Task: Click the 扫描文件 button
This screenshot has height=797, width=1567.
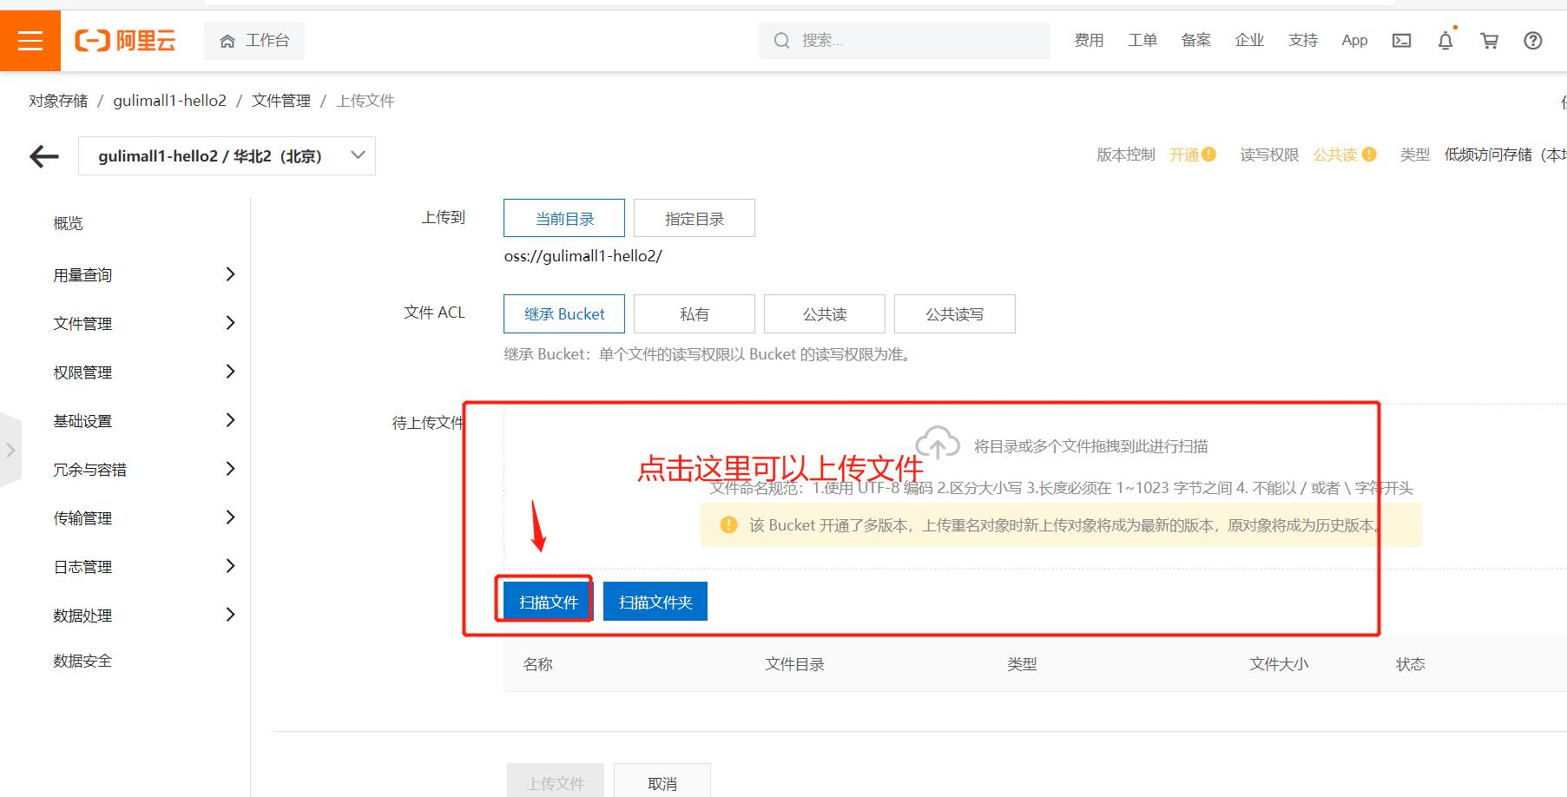Action: tap(549, 602)
